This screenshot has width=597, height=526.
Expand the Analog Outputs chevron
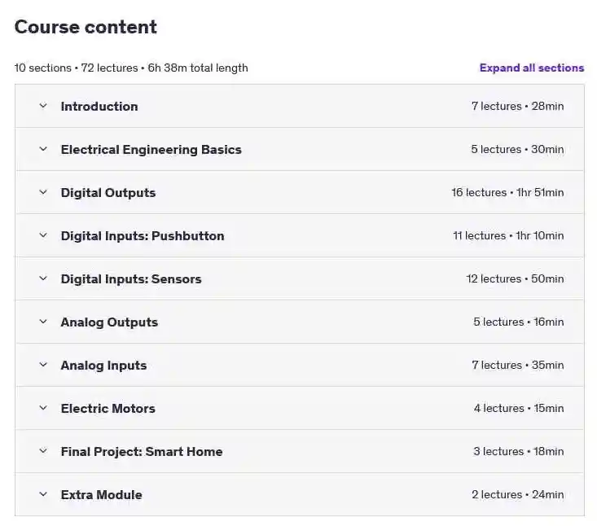pos(43,322)
